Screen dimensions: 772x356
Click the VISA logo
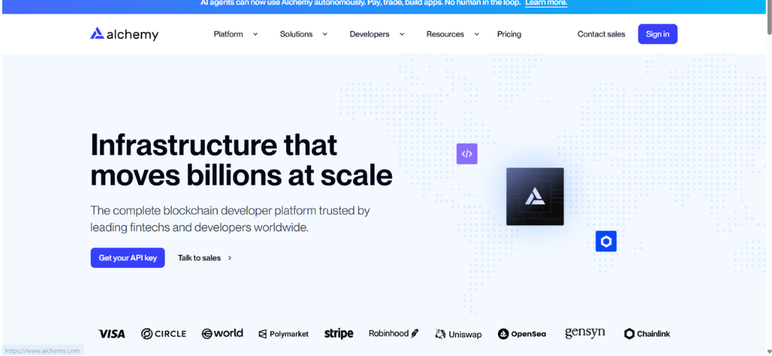coord(112,334)
